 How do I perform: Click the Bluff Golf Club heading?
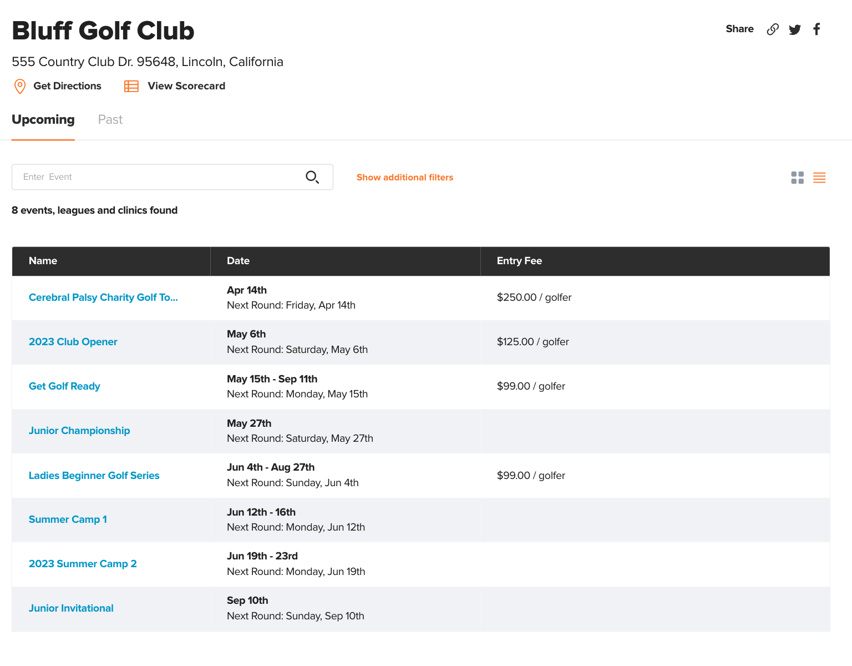coord(103,31)
